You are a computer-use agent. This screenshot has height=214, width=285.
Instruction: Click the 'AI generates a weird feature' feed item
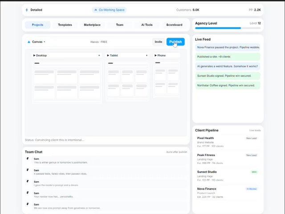click(x=228, y=66)
